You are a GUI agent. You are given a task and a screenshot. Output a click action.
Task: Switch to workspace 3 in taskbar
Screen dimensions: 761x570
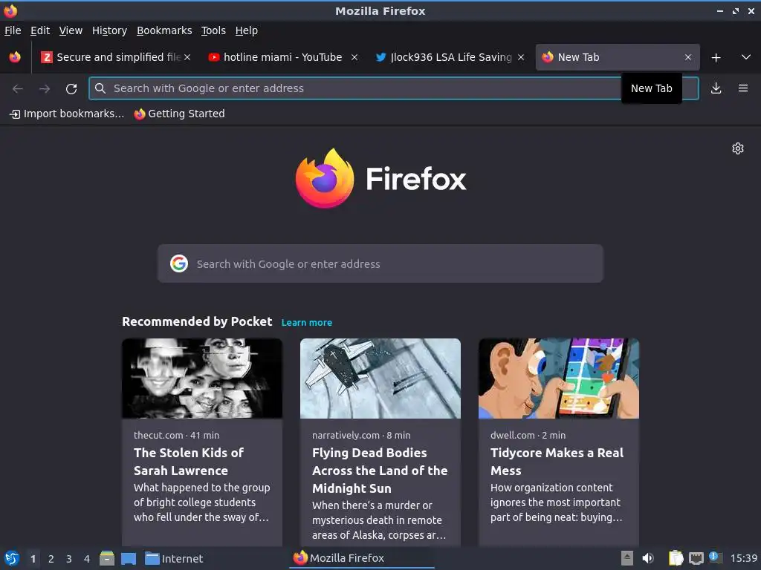(69, 559)
